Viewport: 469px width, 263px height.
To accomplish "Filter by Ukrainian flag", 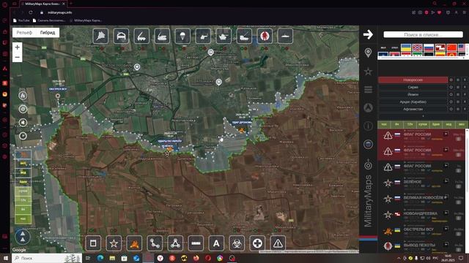I will tap(406, 47).
